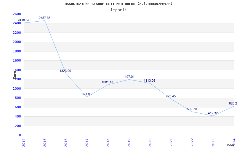Select x-axis year 2020
Screen dimensions: 237x148
pos(150,143)
